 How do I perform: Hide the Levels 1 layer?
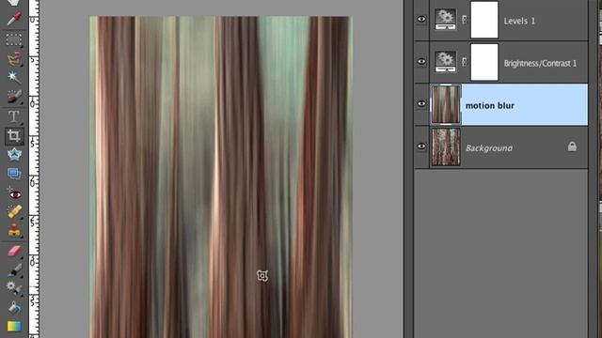[x=421, y=19]
